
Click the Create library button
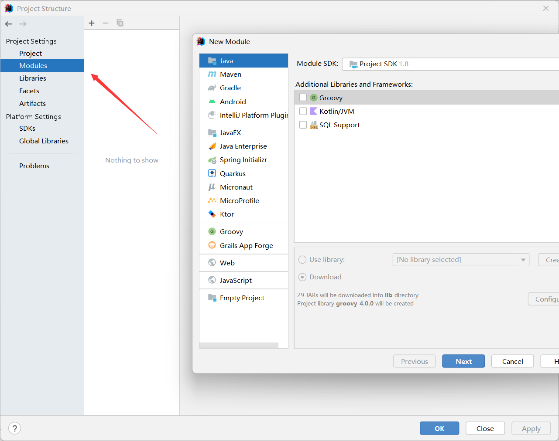[x=549, y=260]
